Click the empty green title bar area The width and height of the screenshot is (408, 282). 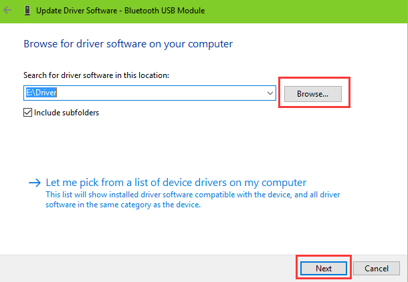pyautogui.click(x=307, y=11)
